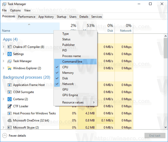Select the Application Frame Host process

(x=29, y=85)
